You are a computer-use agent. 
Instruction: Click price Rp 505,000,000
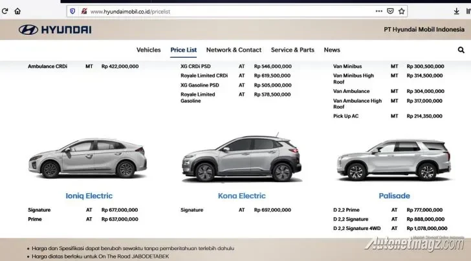273,85
